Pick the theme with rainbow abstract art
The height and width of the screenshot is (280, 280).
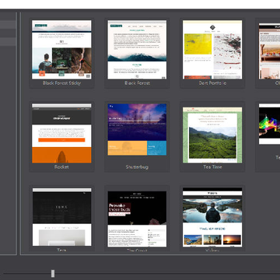tap(270, 124)
